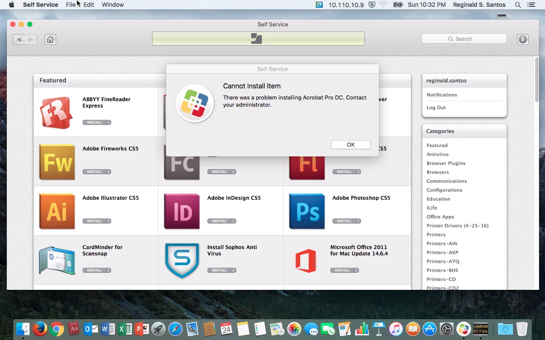Select the Office Apps category
The image size is (545, 340).
click(x=440, y=217)
